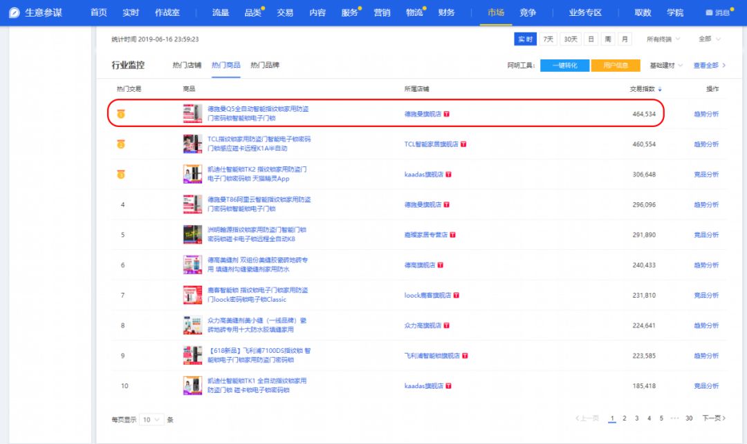The width and height of the screenshot is (747, 444).
Task: Click the rank medal in the 凯迪仕TK2 row
Action: pos(121,175)
